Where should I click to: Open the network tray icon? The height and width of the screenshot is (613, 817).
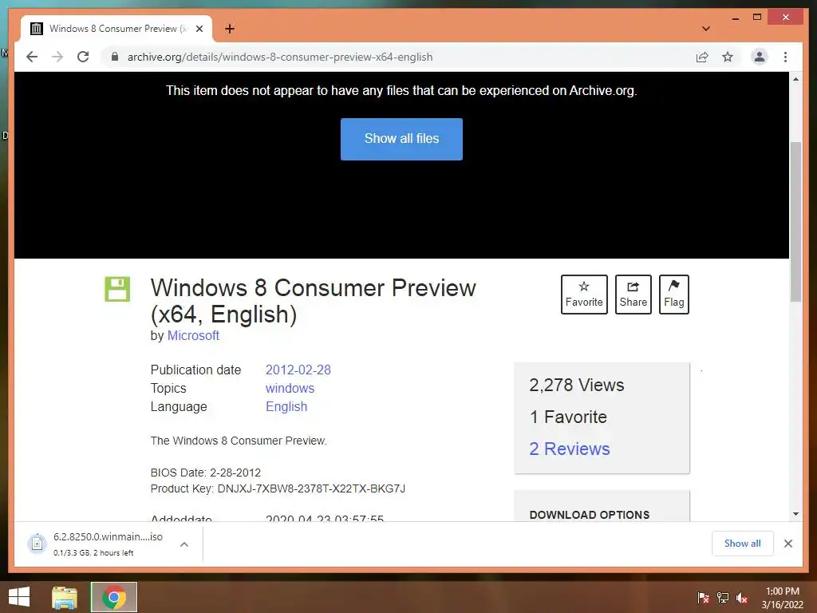[723, 598]
